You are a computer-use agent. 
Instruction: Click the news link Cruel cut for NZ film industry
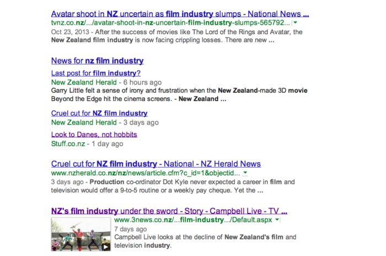click(99, 113)
